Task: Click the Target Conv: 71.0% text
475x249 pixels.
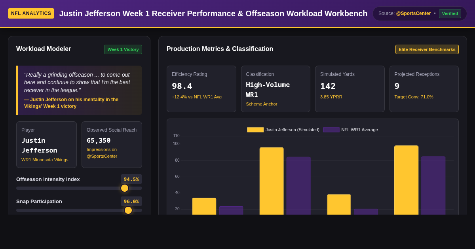Action: click(x=414, y=97)
